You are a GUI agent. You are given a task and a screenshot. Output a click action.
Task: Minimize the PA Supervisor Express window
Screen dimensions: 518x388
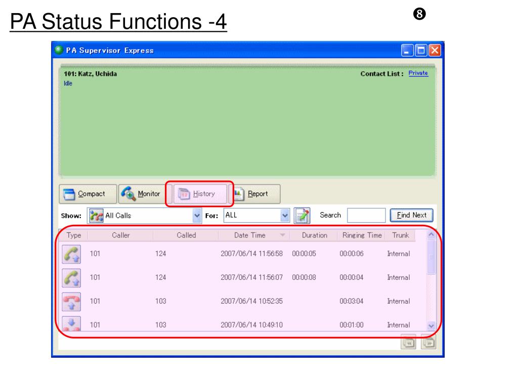407,51
